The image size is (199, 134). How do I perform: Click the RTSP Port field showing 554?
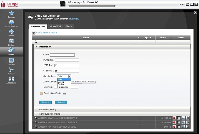point(67,71)
